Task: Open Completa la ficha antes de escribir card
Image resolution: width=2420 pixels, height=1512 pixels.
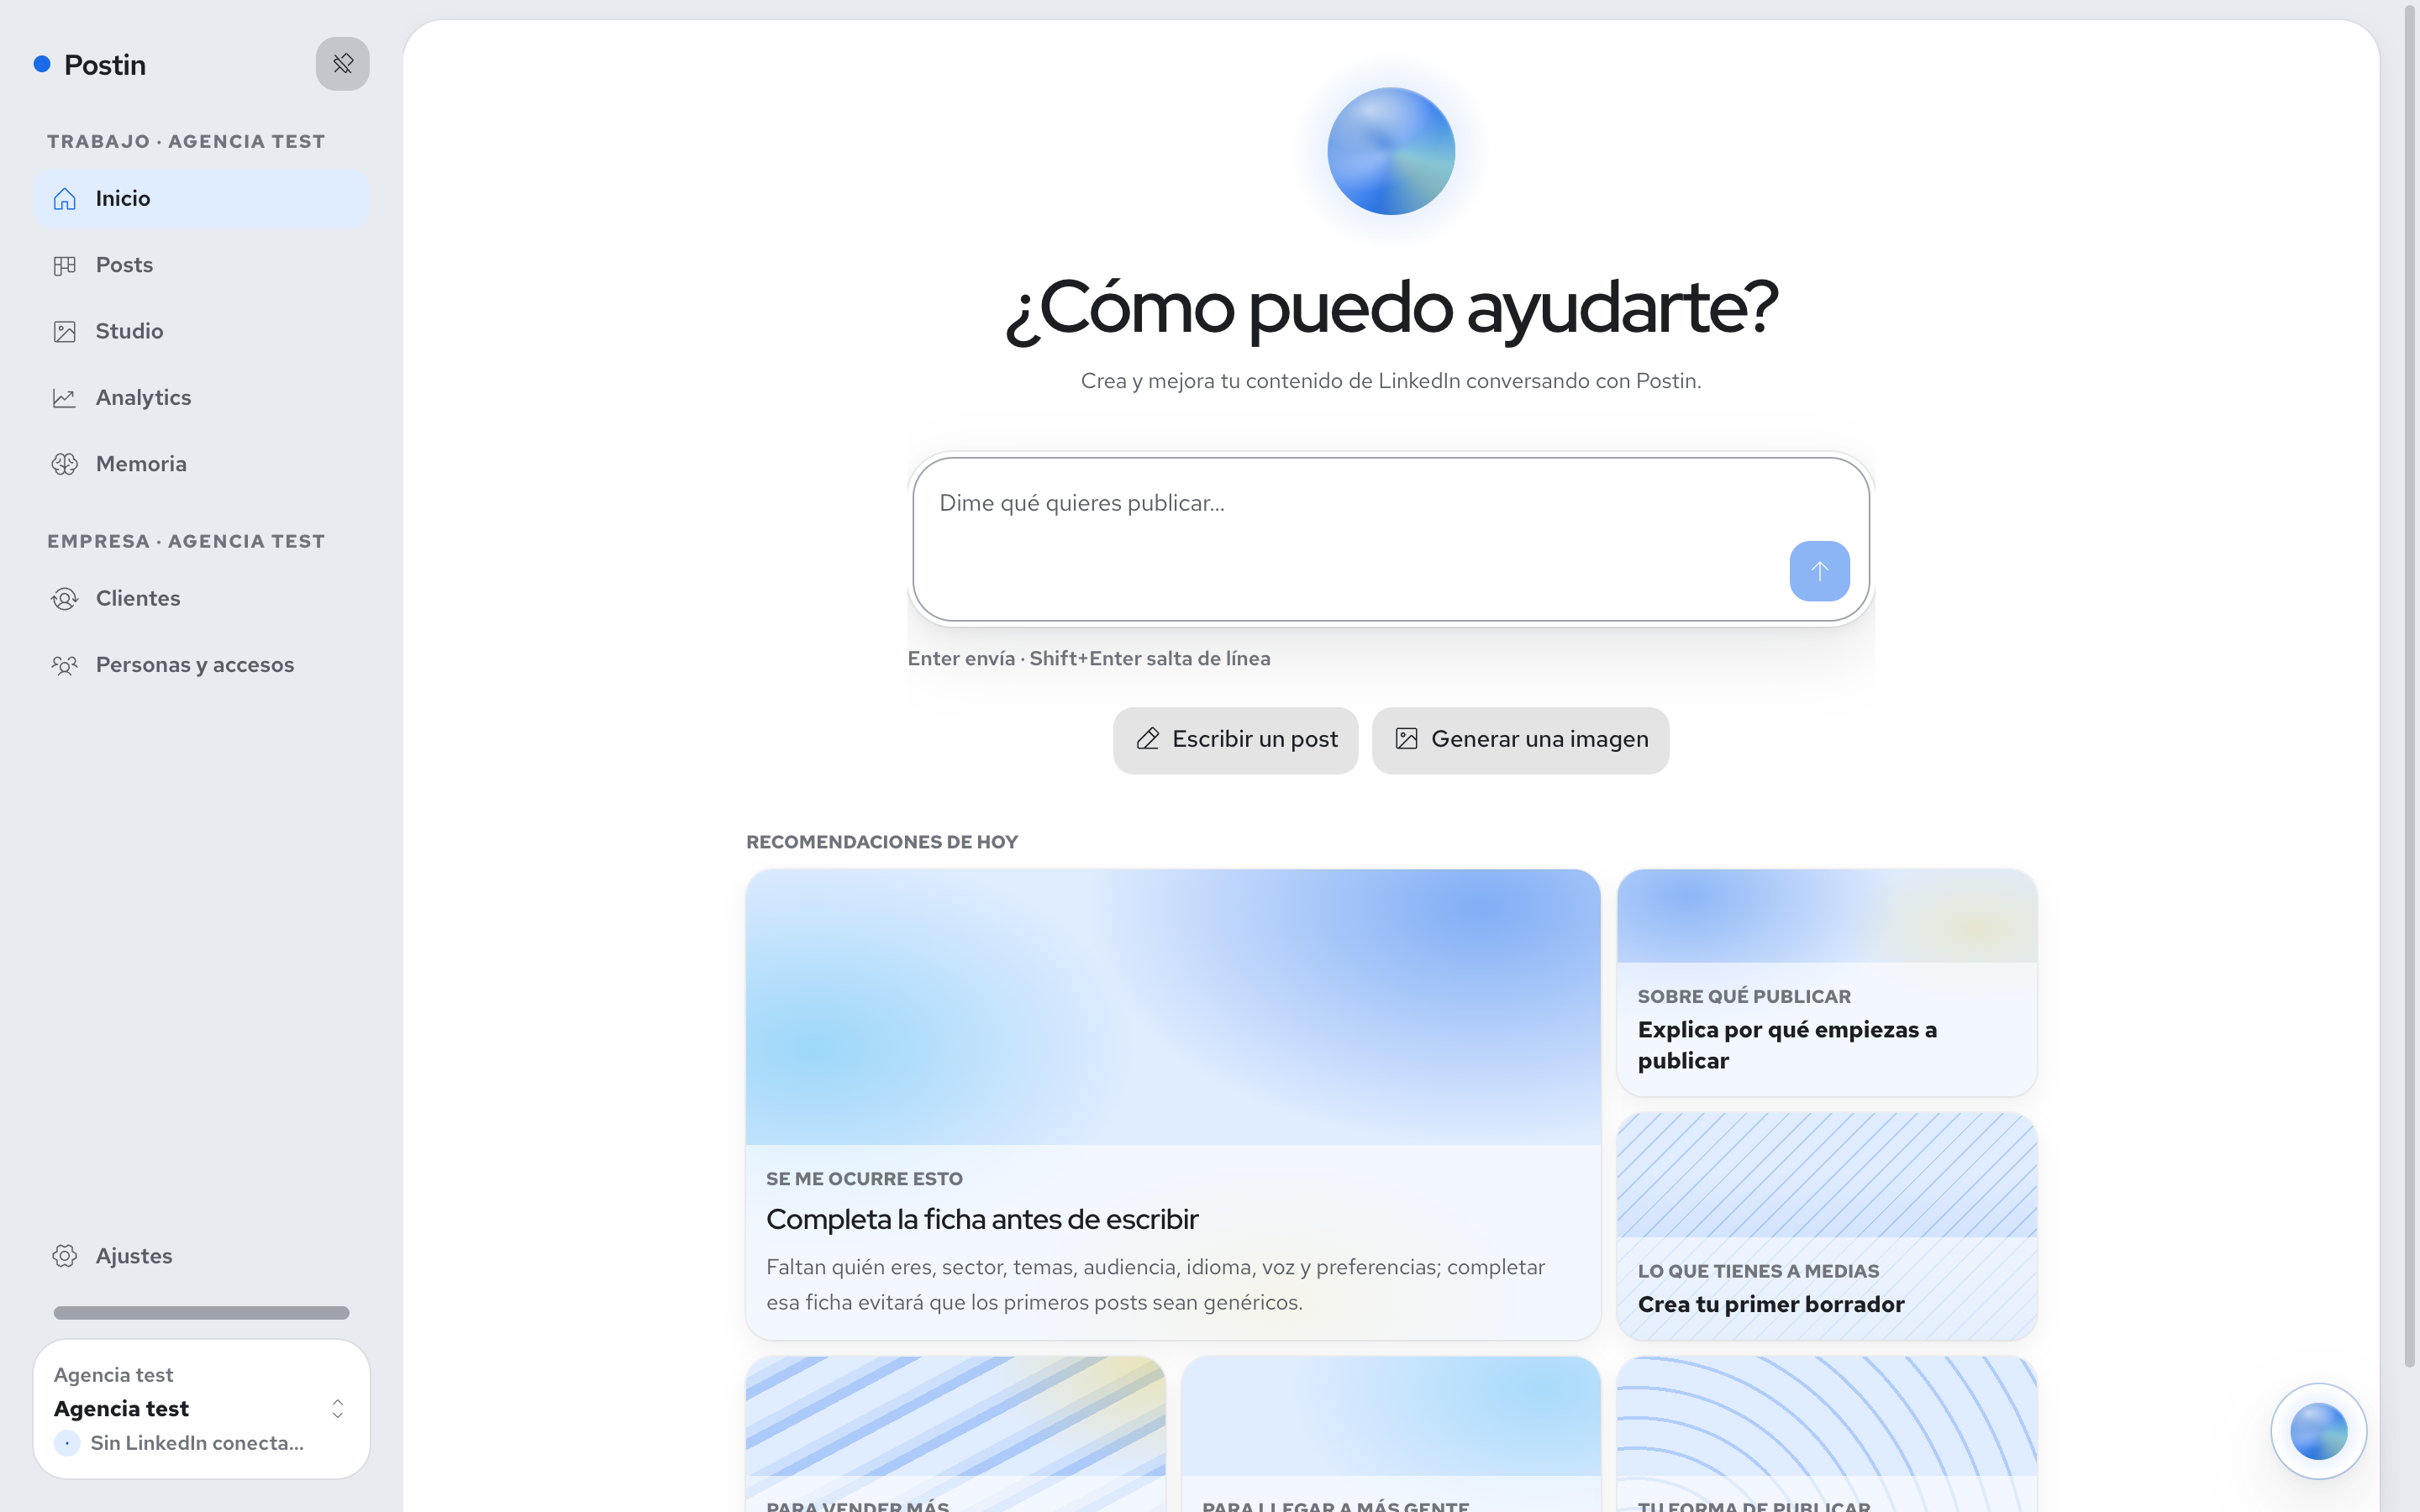Action: tap(1173, 1105)
